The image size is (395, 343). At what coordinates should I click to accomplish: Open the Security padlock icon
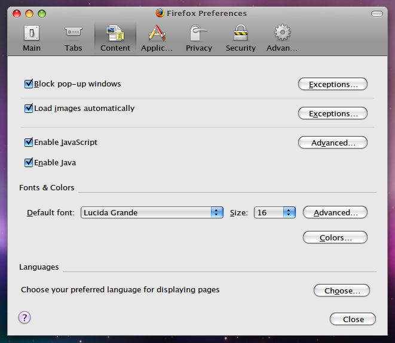click(241, 33)
